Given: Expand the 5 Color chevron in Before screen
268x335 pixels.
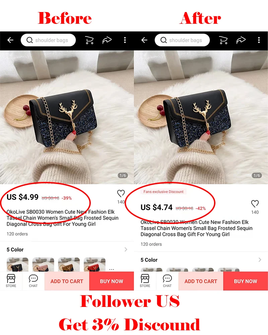Looking at the screenshot, I should pyautogui.click(x=126, y=249).
